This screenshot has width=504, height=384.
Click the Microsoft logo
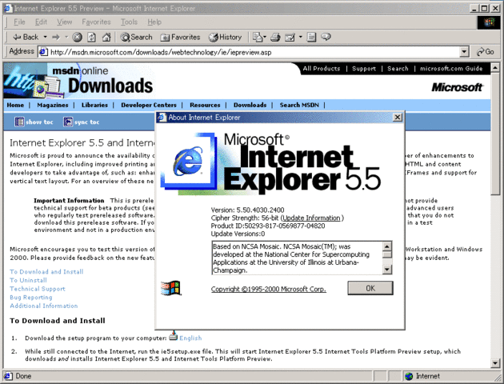click(457, 87)
